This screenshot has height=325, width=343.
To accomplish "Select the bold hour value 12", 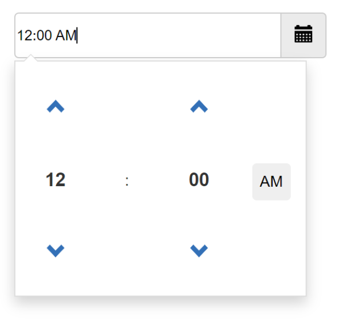I will [56, 179].
